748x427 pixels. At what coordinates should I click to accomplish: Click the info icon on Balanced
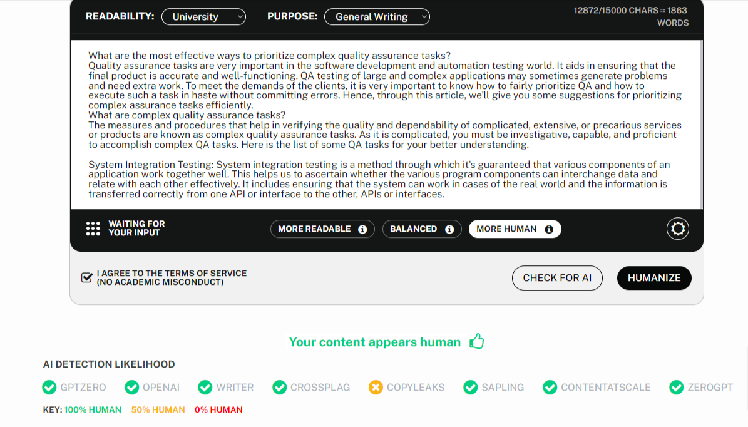449,229
